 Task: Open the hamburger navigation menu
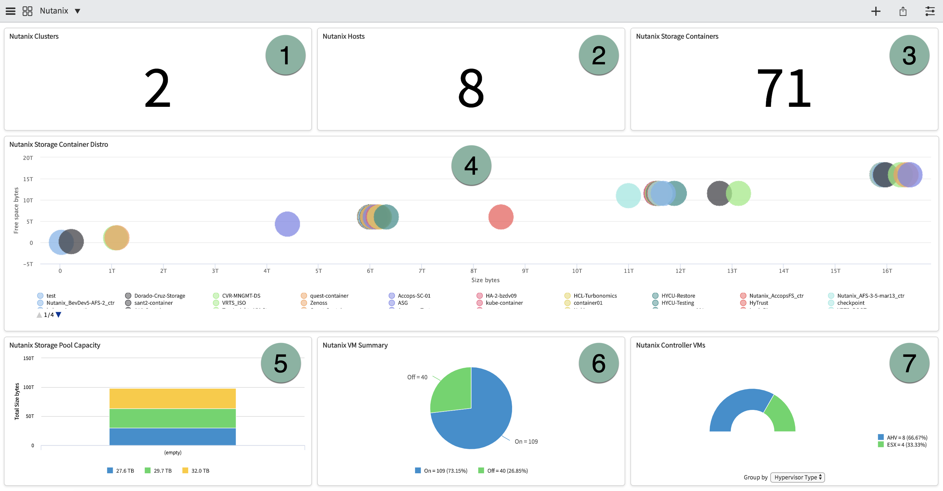(x=11, y=11)
